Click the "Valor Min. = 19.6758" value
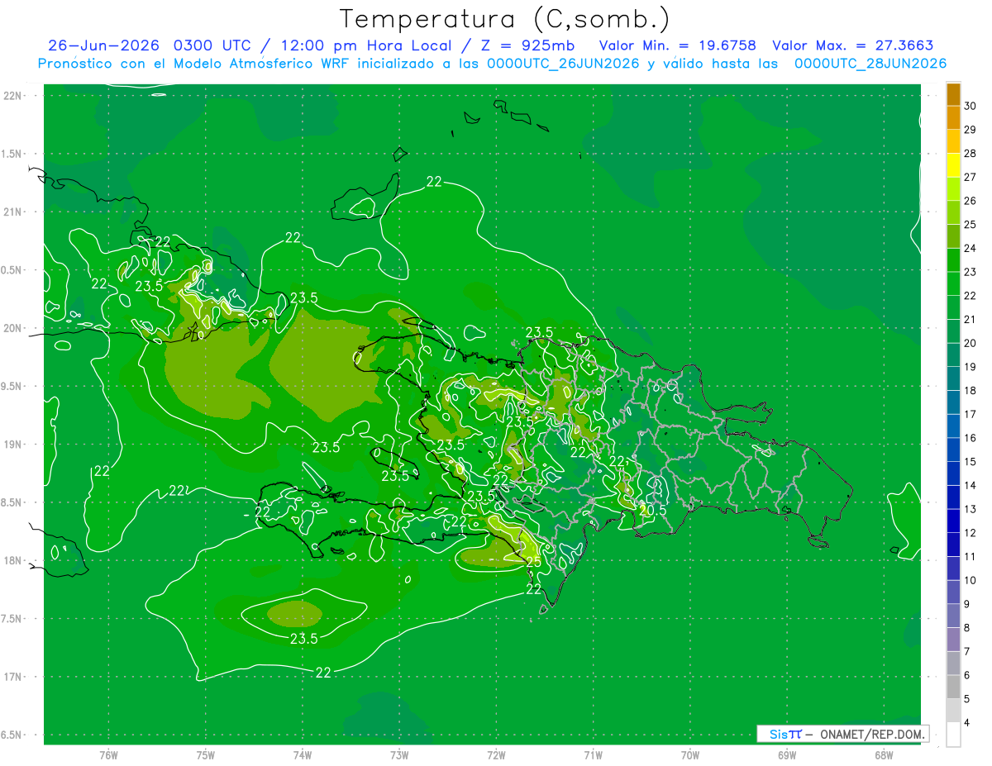Viewport: 992px width, 766px height. 678,45
